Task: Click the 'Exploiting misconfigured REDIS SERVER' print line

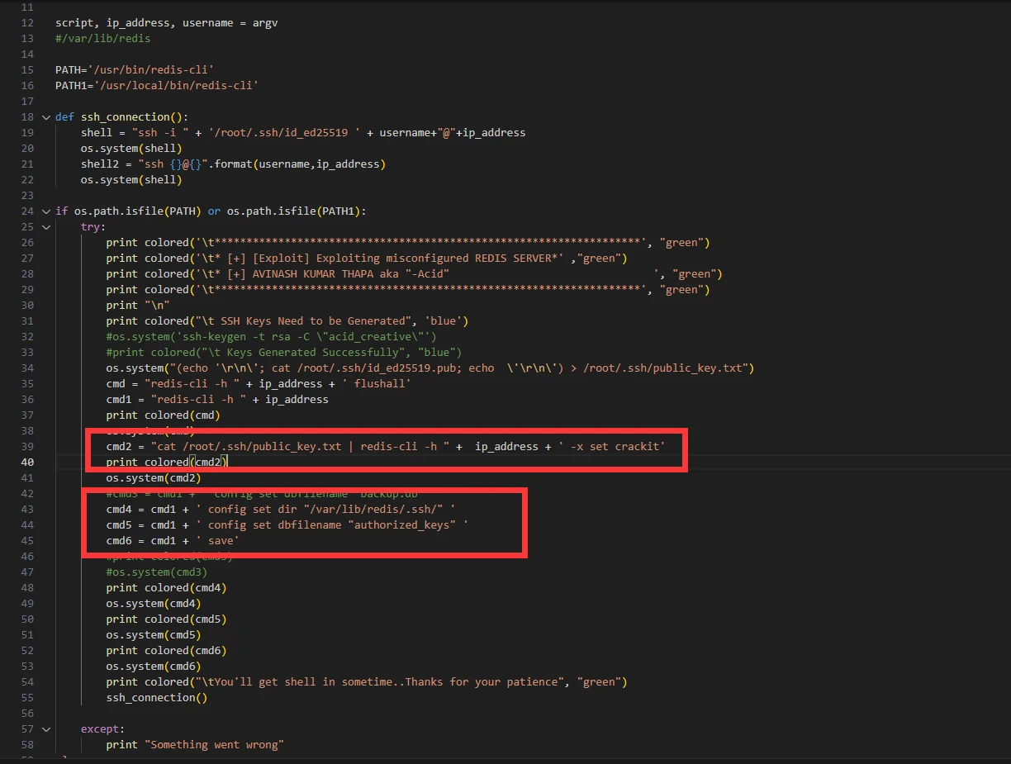Action: pyautogui.click(x=367, y=258)
